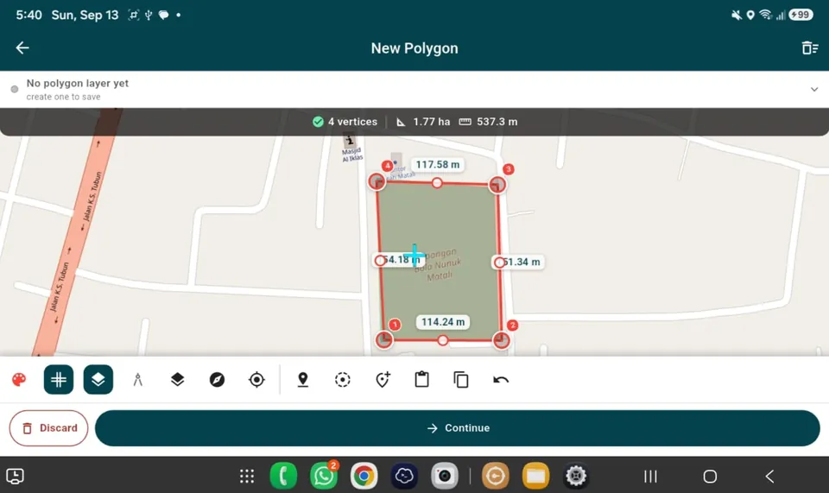Viewport: 829px width, 493px height.
Task: Open the black map layers icon
Action: point(178,379)
